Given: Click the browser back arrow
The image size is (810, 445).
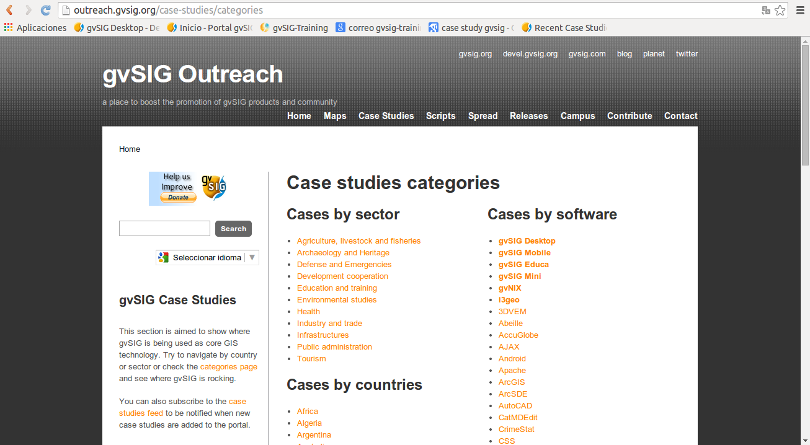Looking at the screenshot, I should [10, 10].
